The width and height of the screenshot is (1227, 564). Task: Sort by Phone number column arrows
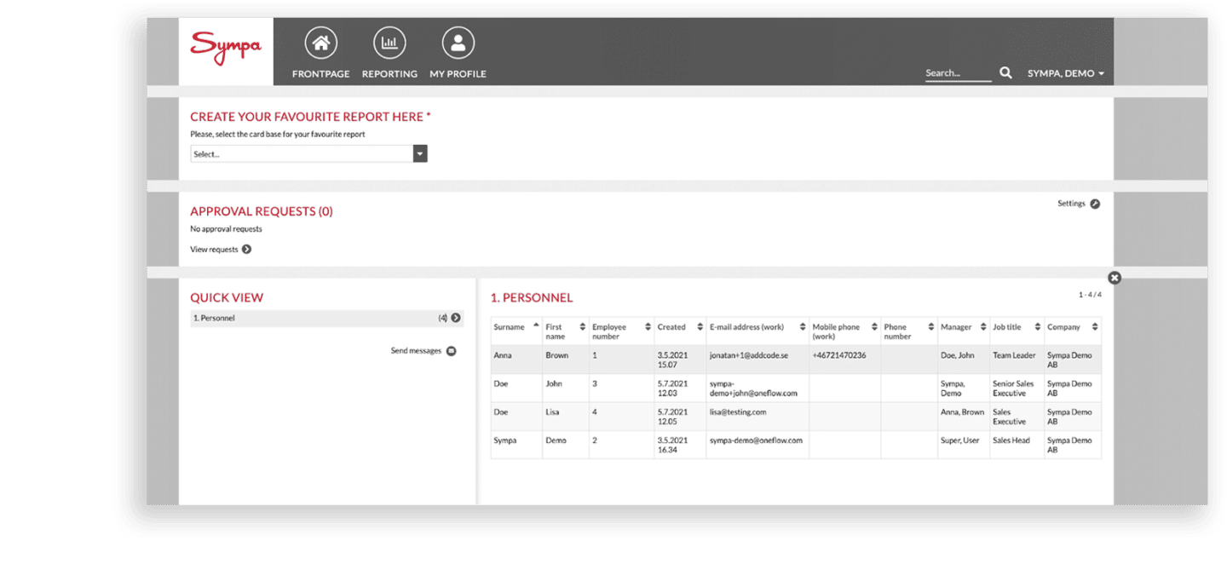coord(931,327)
